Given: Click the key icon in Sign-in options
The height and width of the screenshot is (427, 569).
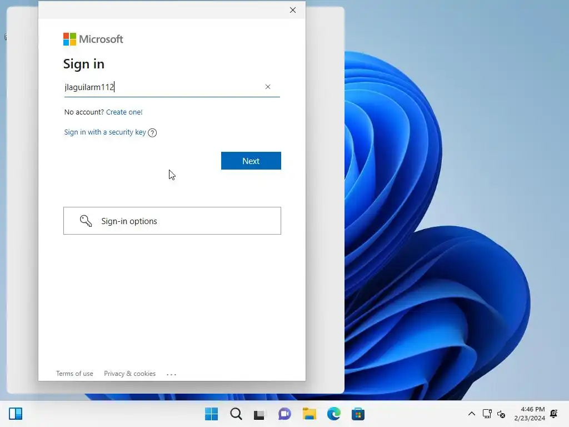Looking at the screenshot, I should [x=86, y=221].
